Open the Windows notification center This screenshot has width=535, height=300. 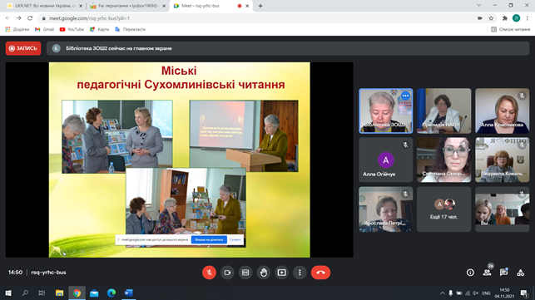pos(524,293)
